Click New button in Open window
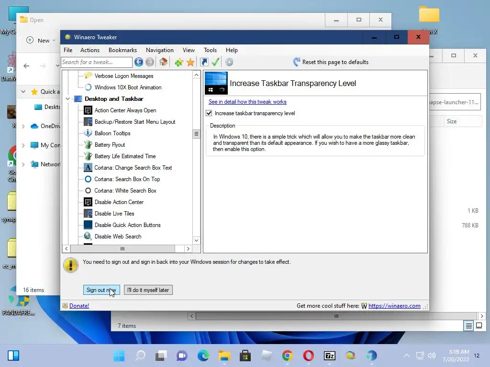The height and width of the screenshot is (367, 490). click(41, 41)
